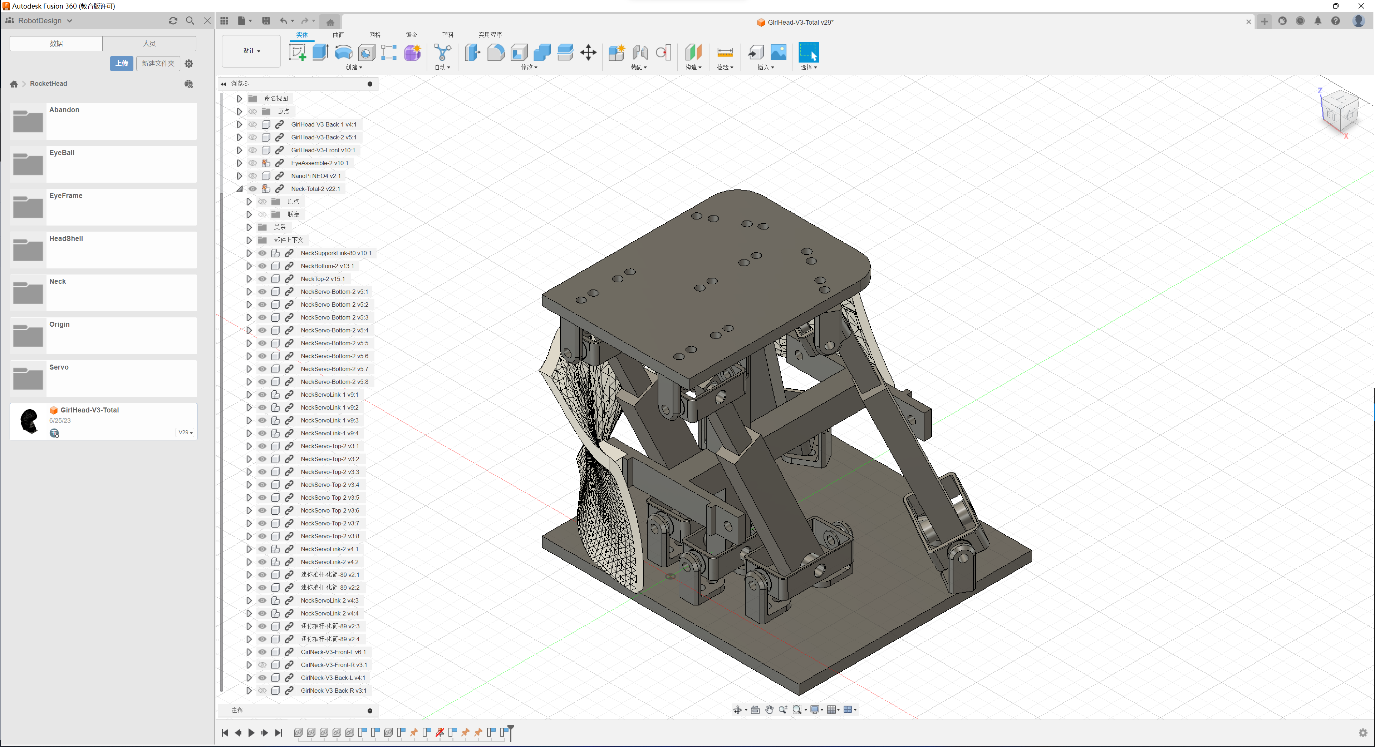Open notifications bell icon

pos(1318,21)
